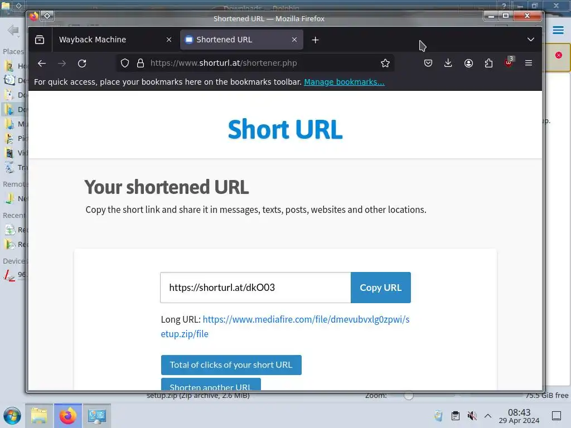
Task: Click Dolphin back arrow button
Action: [x=13, y=30]
